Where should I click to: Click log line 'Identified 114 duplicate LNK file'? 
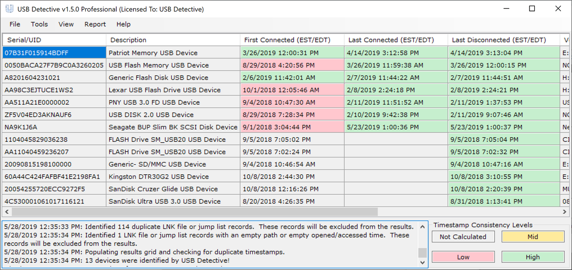pyautogui.click(x=209, y=226)
